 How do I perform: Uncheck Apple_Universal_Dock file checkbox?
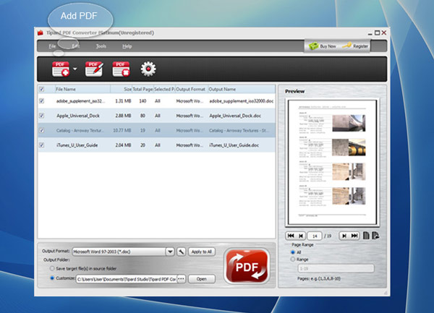(41, 116)
